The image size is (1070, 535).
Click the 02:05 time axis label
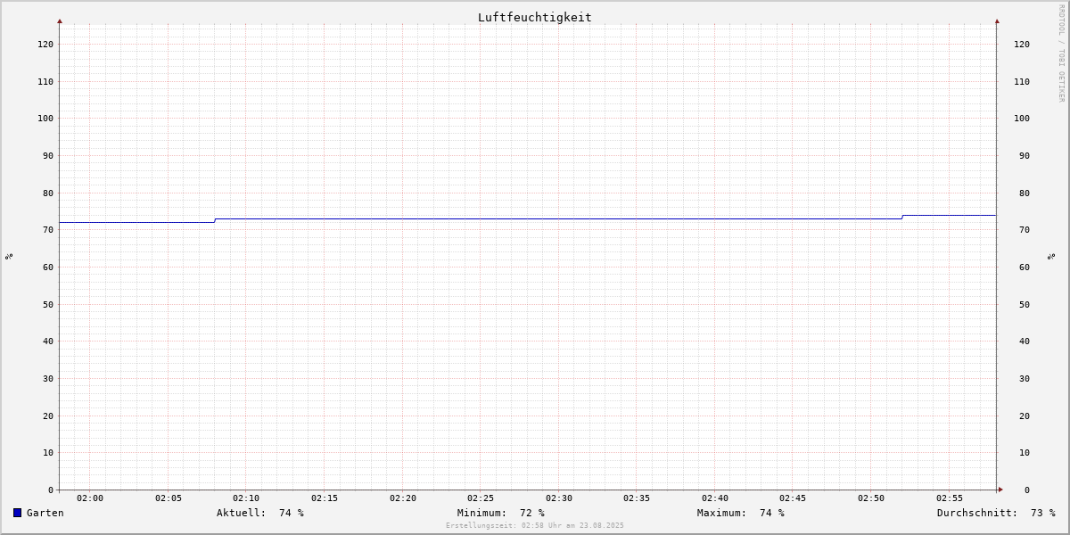click(x=169, y=498)
